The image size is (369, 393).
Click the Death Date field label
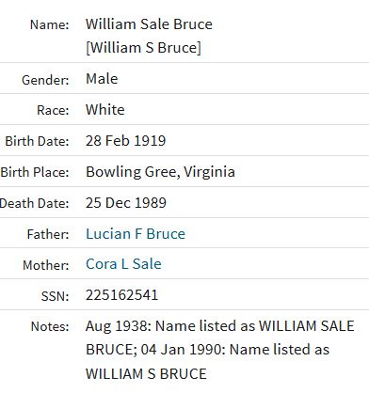pyautogui.click(x=35, y=203)
